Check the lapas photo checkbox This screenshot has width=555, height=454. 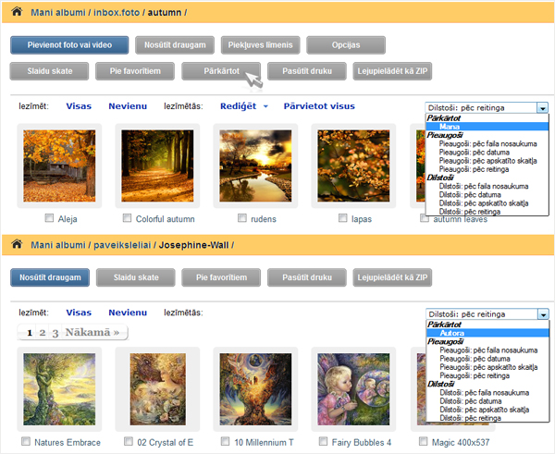(x=342, y=218)
